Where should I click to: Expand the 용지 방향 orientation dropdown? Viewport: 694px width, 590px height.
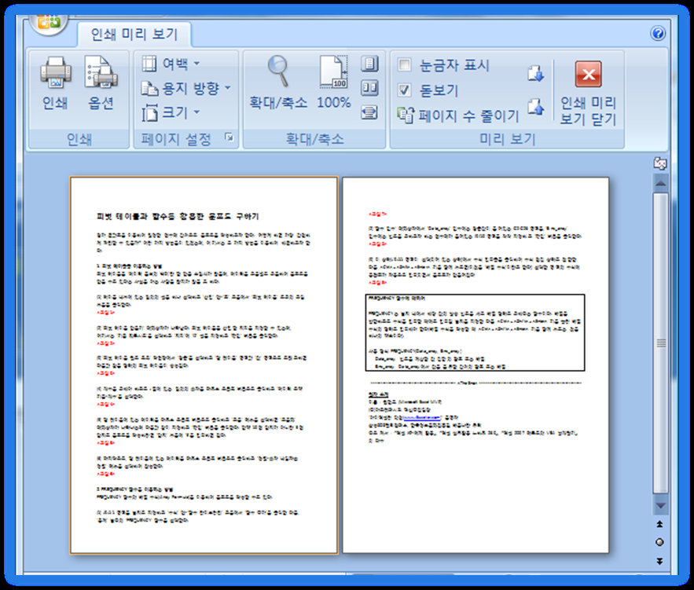pyautogui.click(x=186, y=89)
